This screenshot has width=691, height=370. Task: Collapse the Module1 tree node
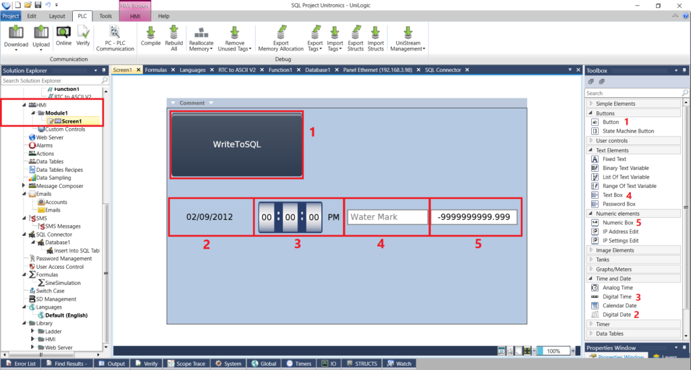32,113
